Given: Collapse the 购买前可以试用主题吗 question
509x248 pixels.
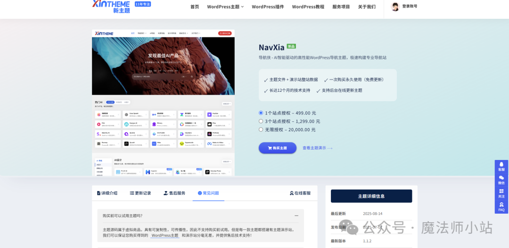Looking at the screenshot, I should pos(296,216).
